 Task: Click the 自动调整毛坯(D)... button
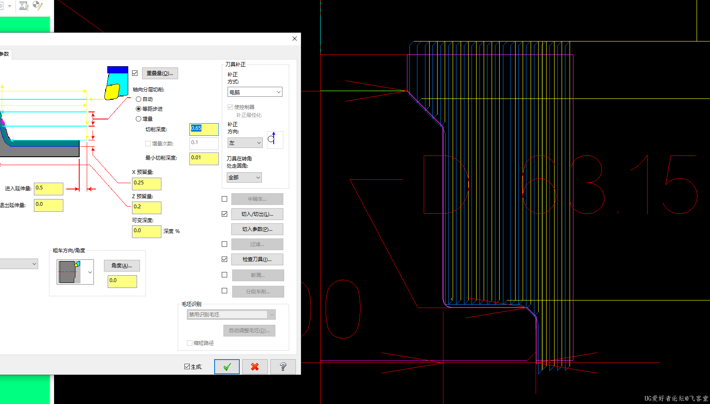click(x=249, y=331)
